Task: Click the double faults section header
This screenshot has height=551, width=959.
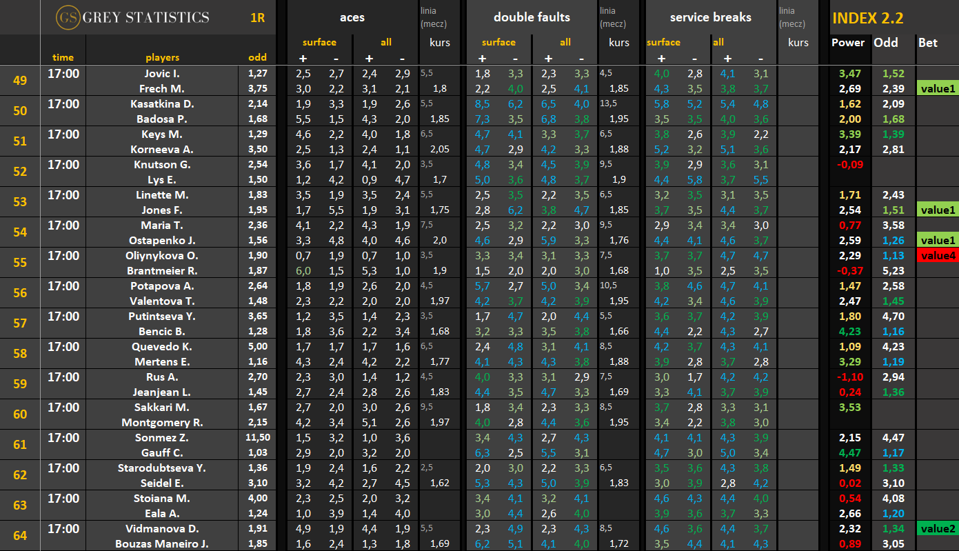Action: click(x=532, y=17)
